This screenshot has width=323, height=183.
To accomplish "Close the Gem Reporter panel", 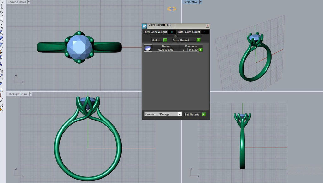I will 208,26.
